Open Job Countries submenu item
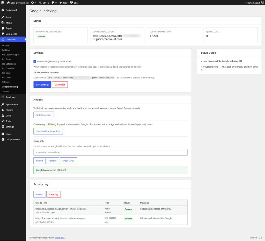The width and height of the screenshot is (265, 241). [x=8, y=68]
